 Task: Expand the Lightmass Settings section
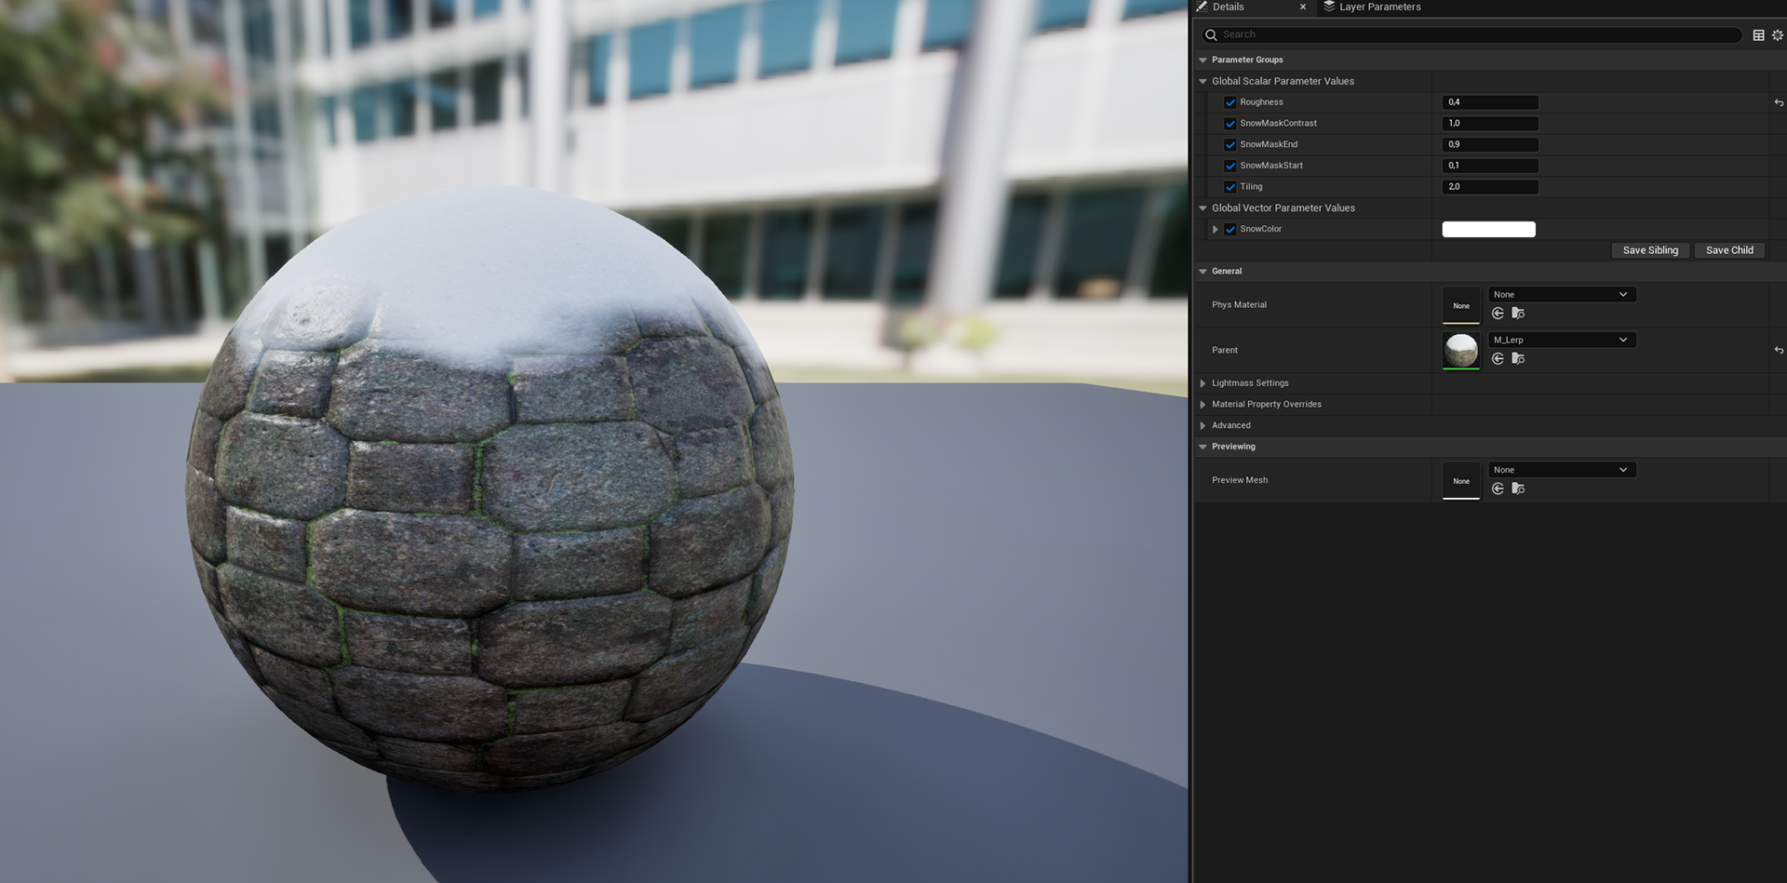1203,383
